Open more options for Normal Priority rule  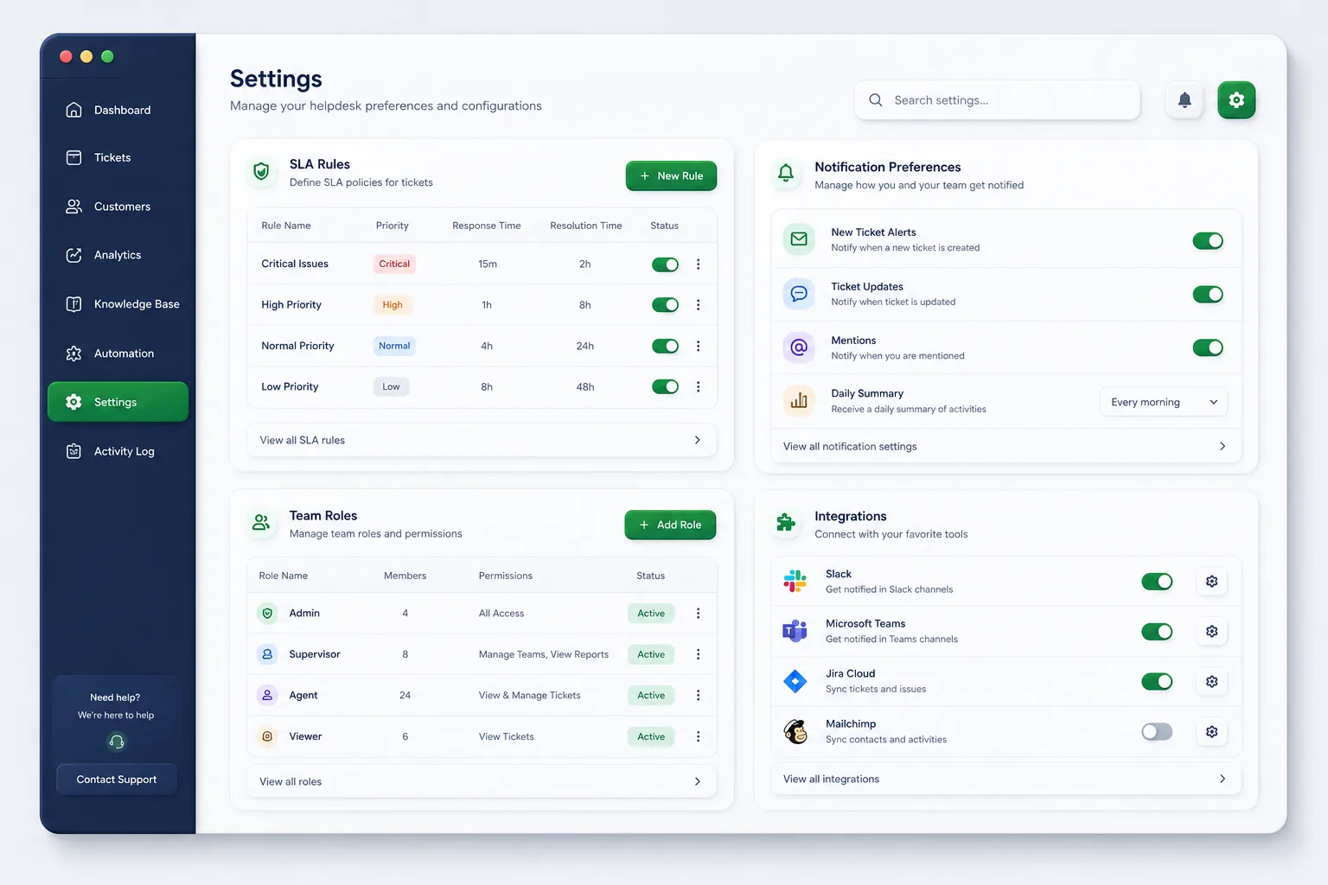pyautogui.click(x=699, y=346)
